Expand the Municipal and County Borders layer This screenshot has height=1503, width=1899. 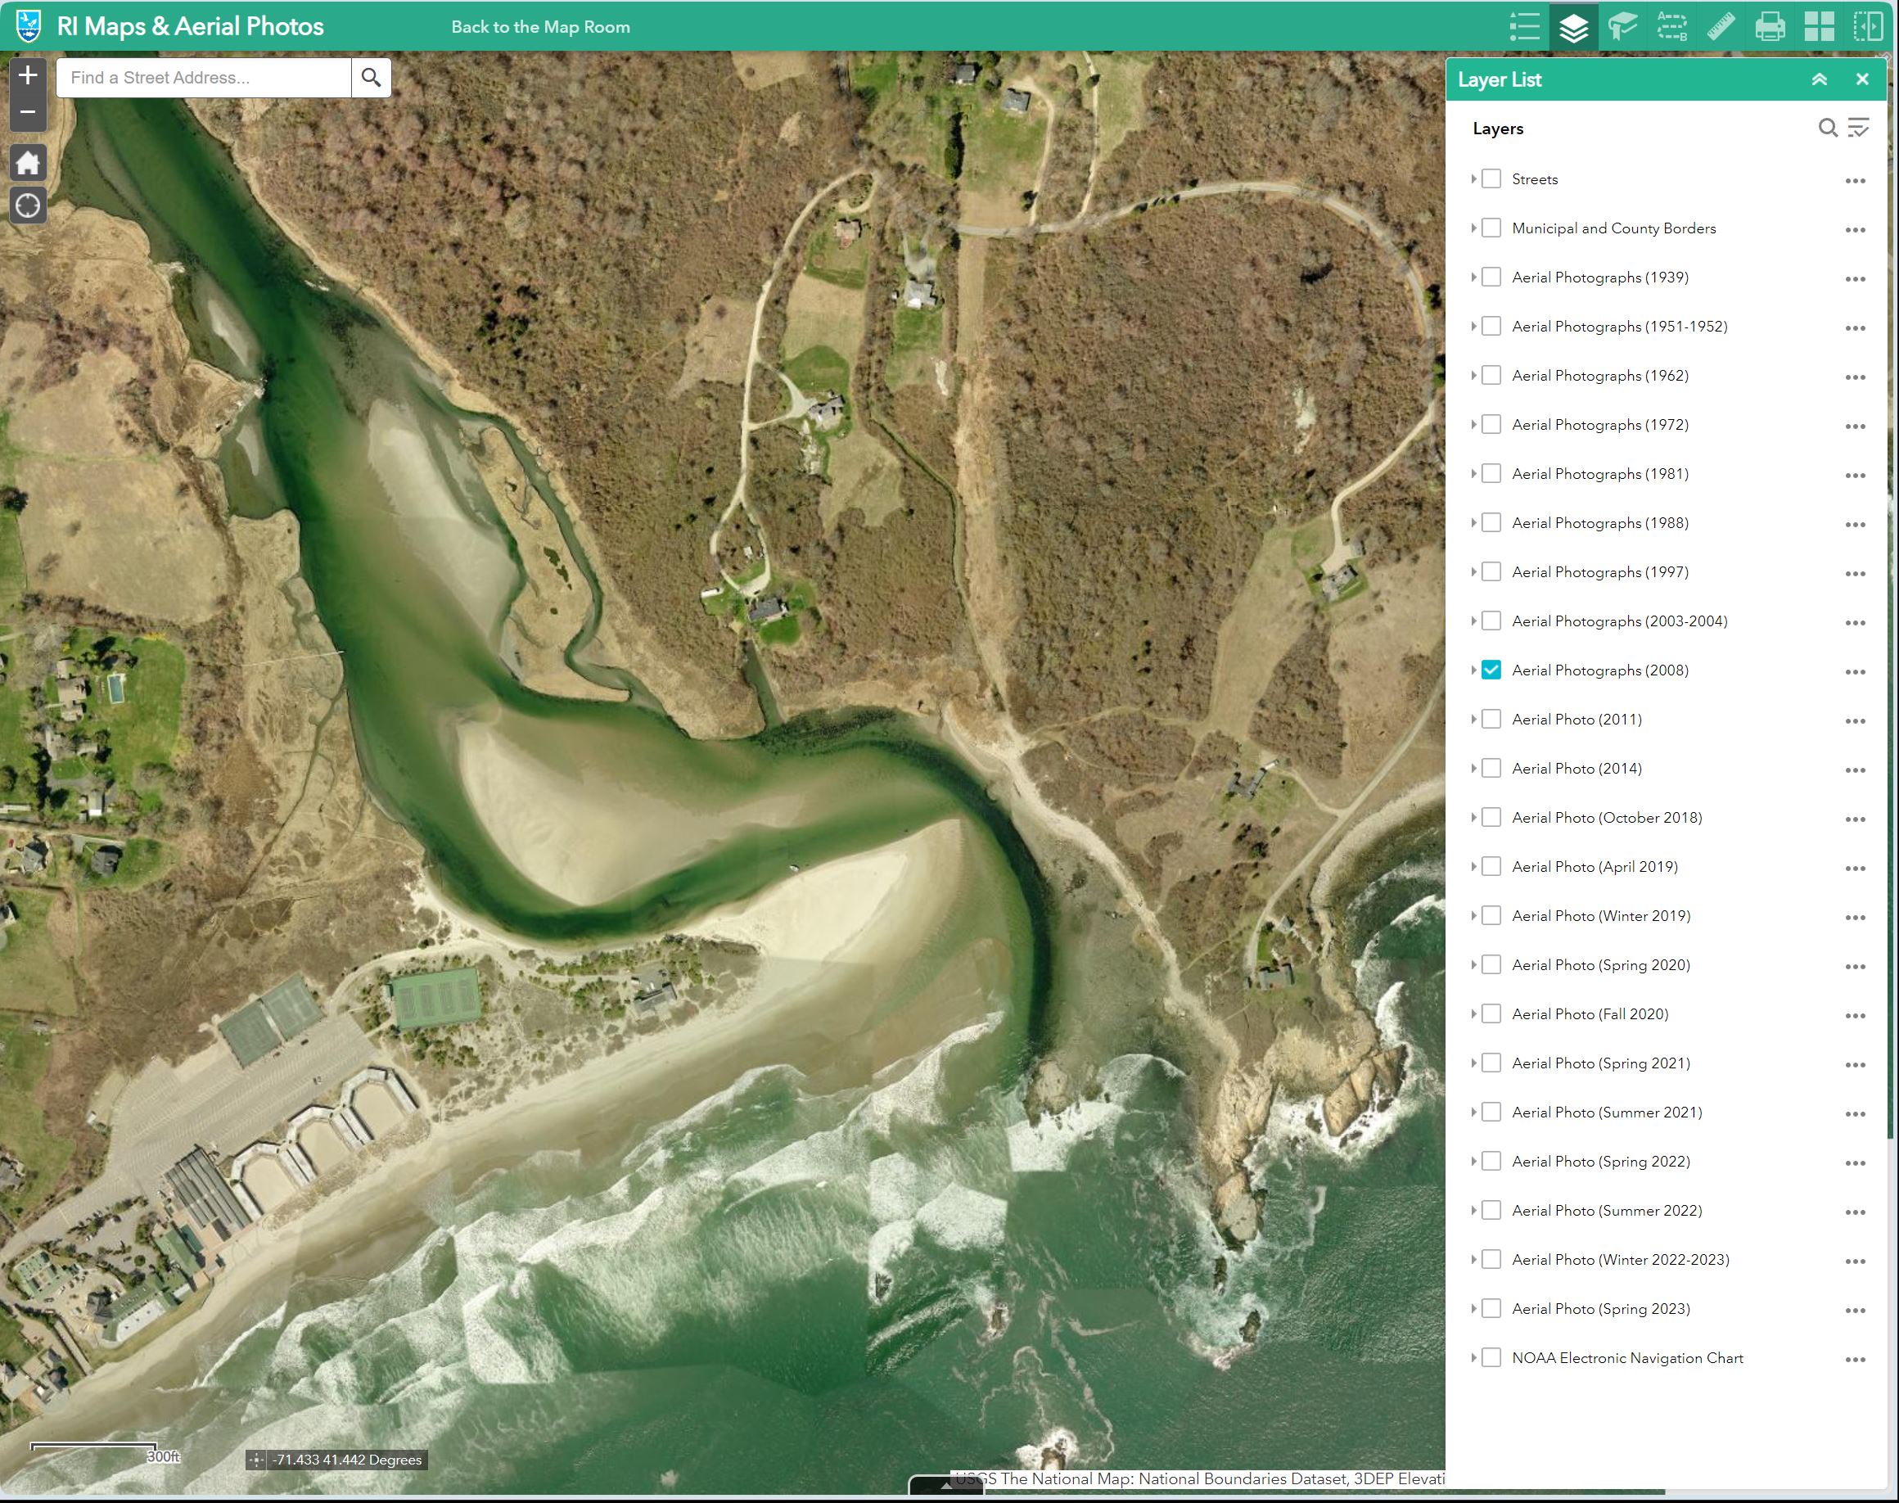[1473, 228]
